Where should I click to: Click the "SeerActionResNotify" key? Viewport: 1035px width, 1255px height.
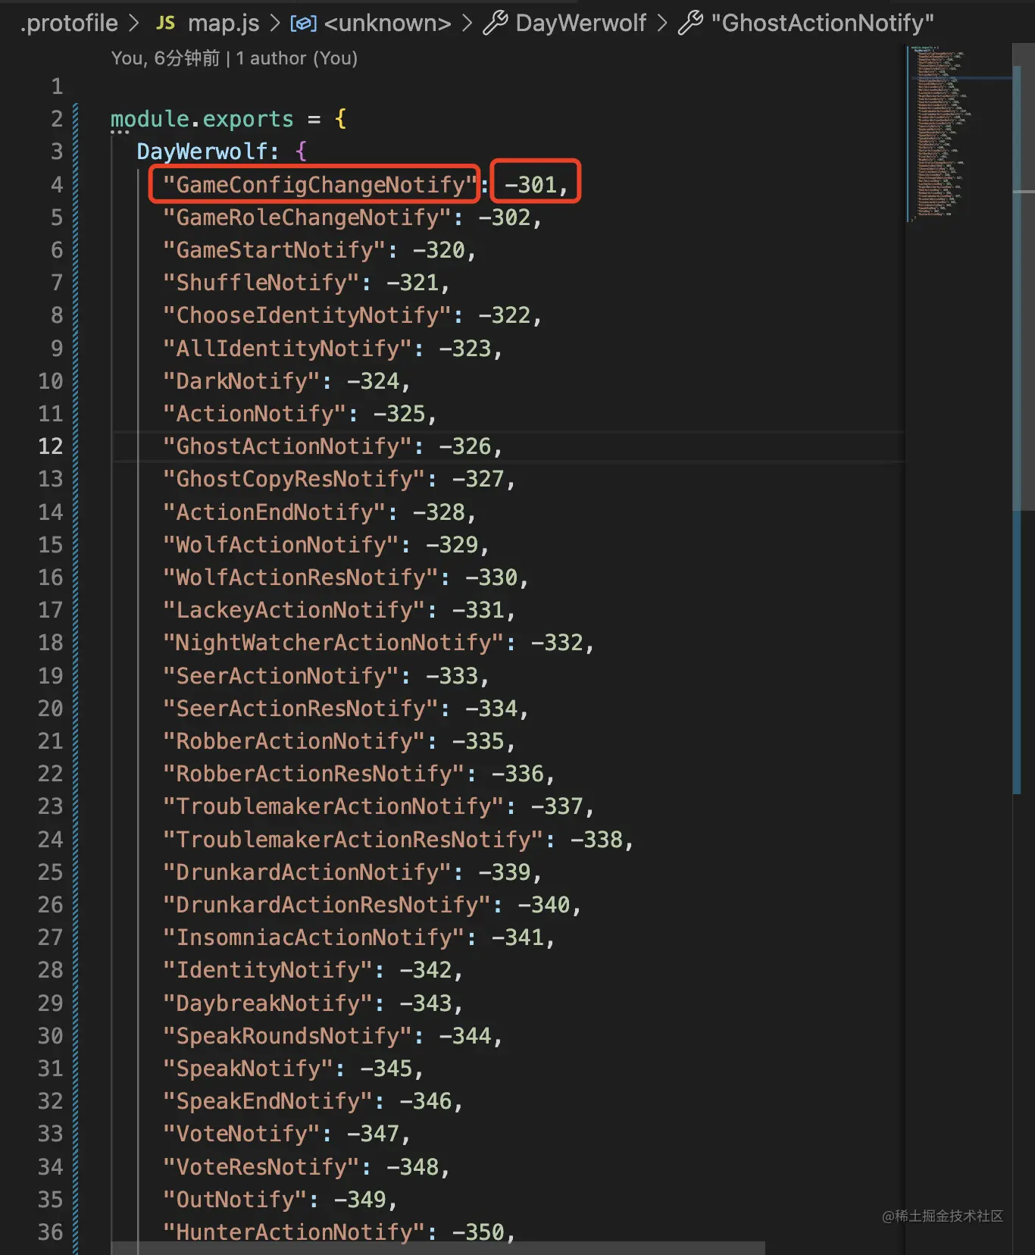(300, 709)
